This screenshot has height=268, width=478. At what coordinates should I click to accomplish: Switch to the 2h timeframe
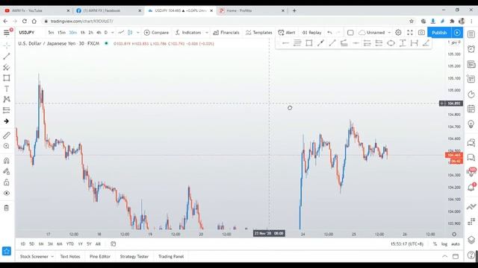click(x=90, y=33)
